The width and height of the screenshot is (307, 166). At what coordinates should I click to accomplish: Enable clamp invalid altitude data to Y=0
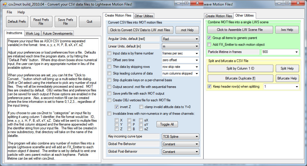coord(141,107)
